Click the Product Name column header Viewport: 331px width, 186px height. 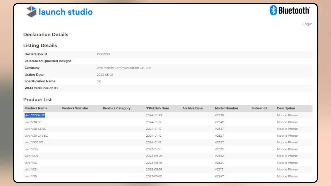36,108
